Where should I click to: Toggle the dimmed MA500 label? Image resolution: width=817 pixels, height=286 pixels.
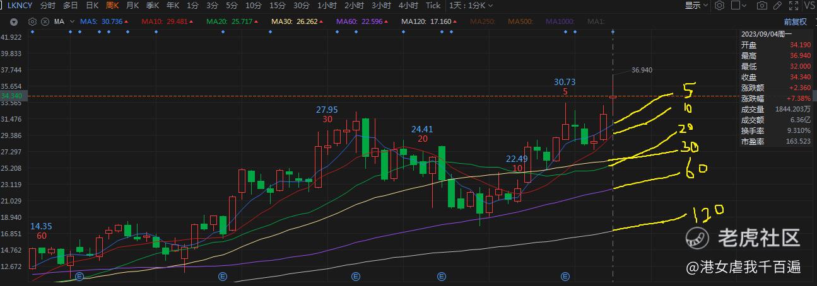[521, 21]
